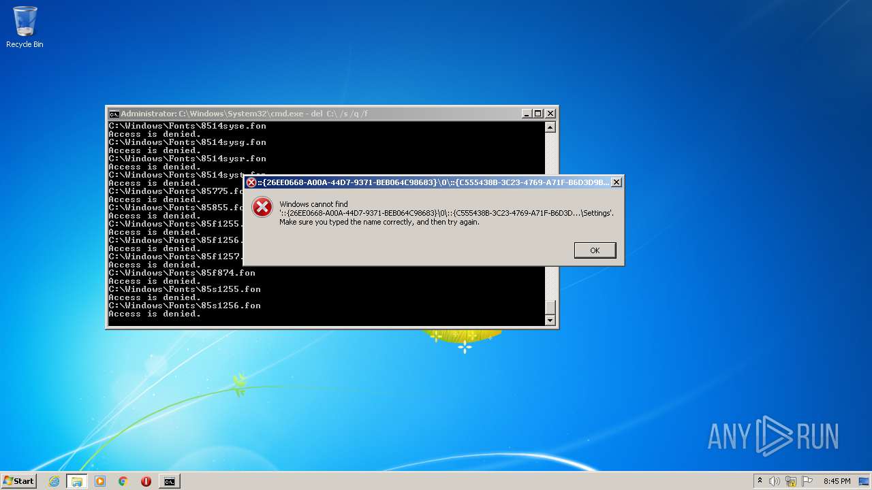
Task: Launch Google Chrome from taskbar
Action: tap(123, 481)
